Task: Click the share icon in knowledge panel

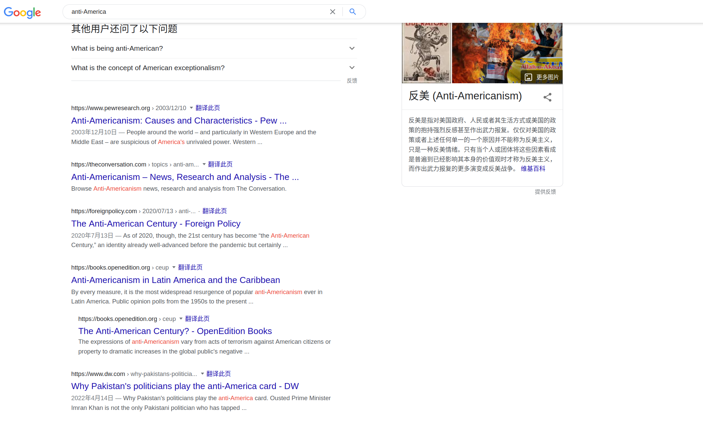Action: pos(547,97)
